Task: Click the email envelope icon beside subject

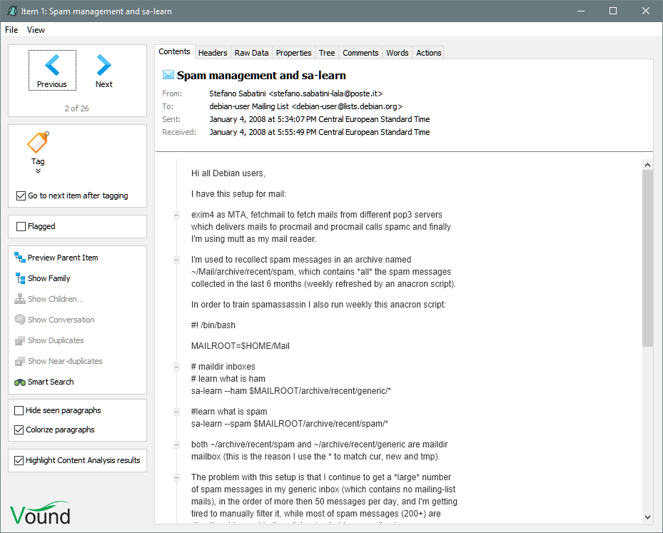Action: click(168, 75)
